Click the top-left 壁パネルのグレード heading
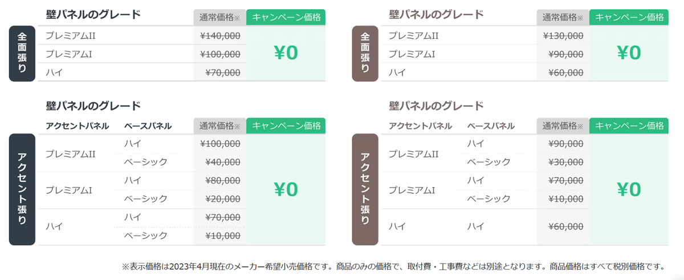Screen dimensions: 684x280 (x=93, y=14)
